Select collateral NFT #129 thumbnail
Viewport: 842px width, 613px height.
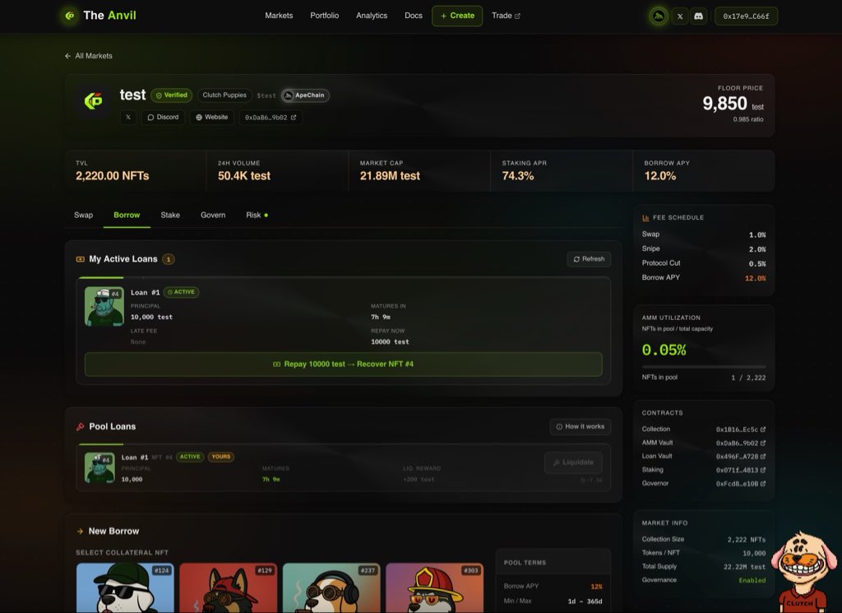(x=228, y=587)
